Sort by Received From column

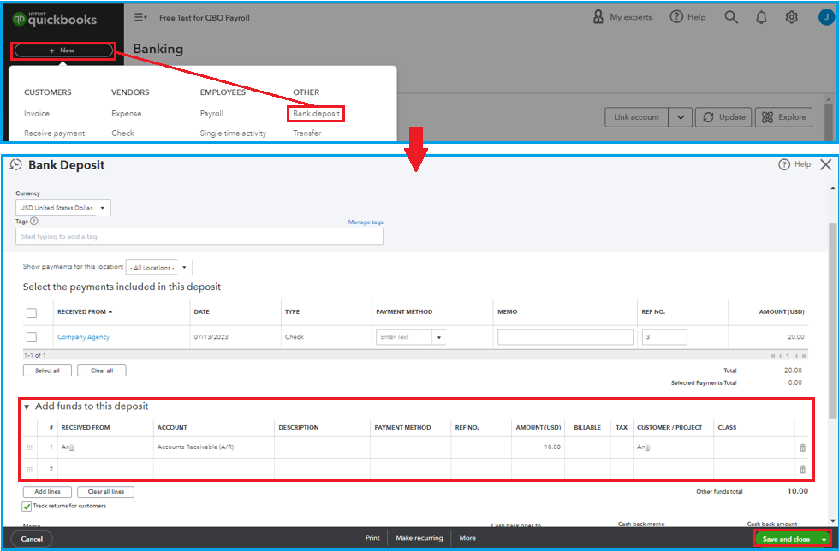pos(85,312)
